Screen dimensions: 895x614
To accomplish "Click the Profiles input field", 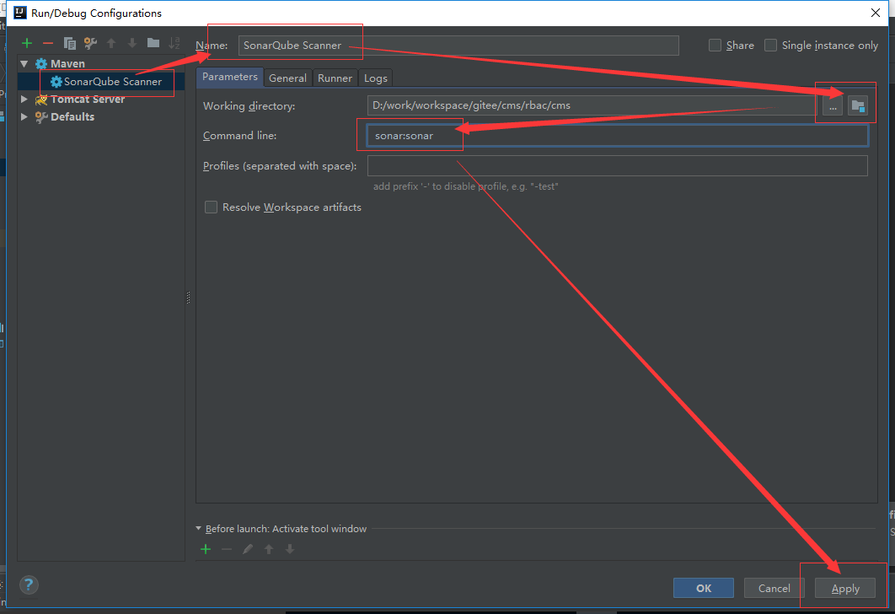I will [618, 165].
